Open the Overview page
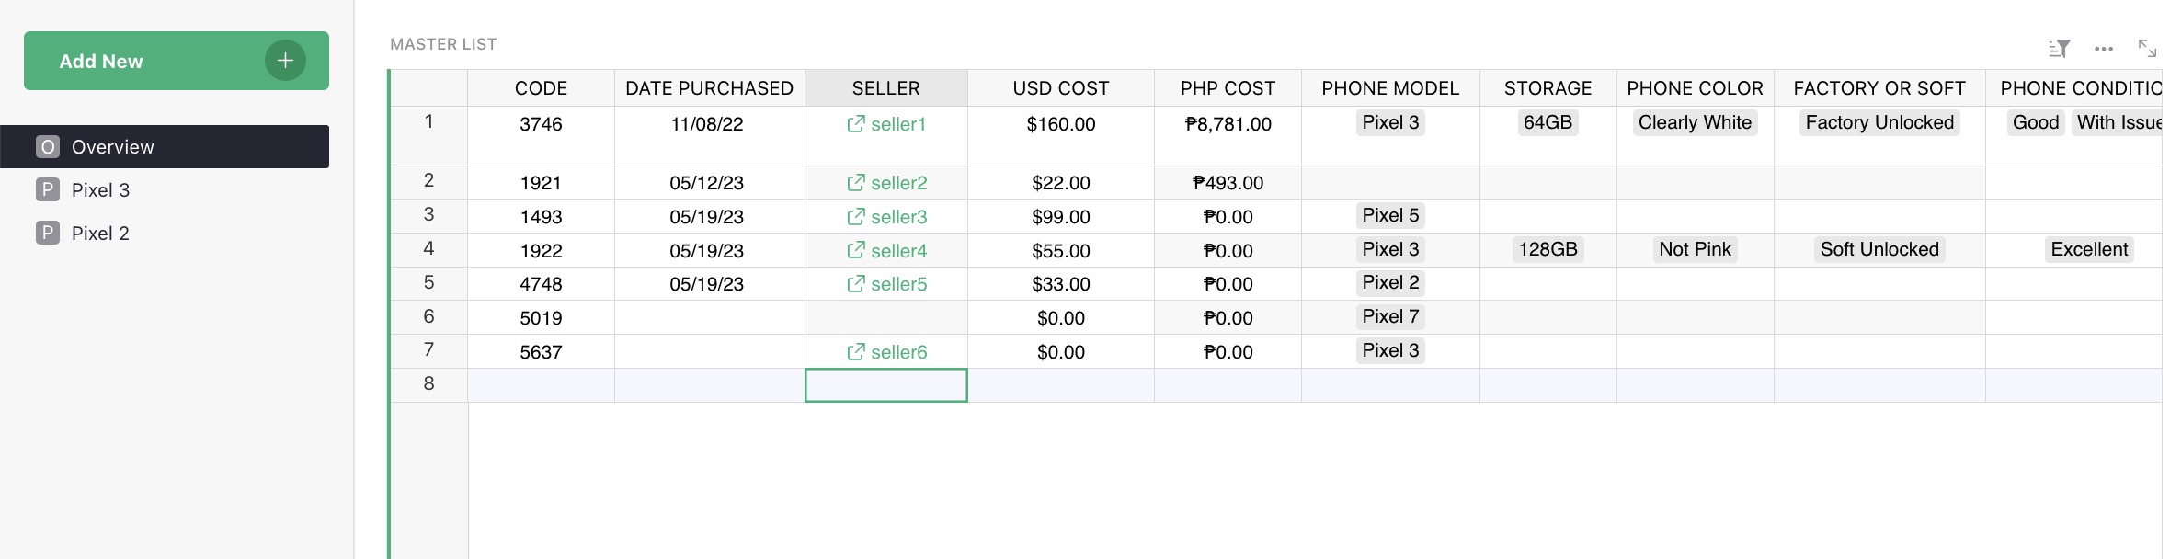 pyautogui.click(x=165, y=146)
